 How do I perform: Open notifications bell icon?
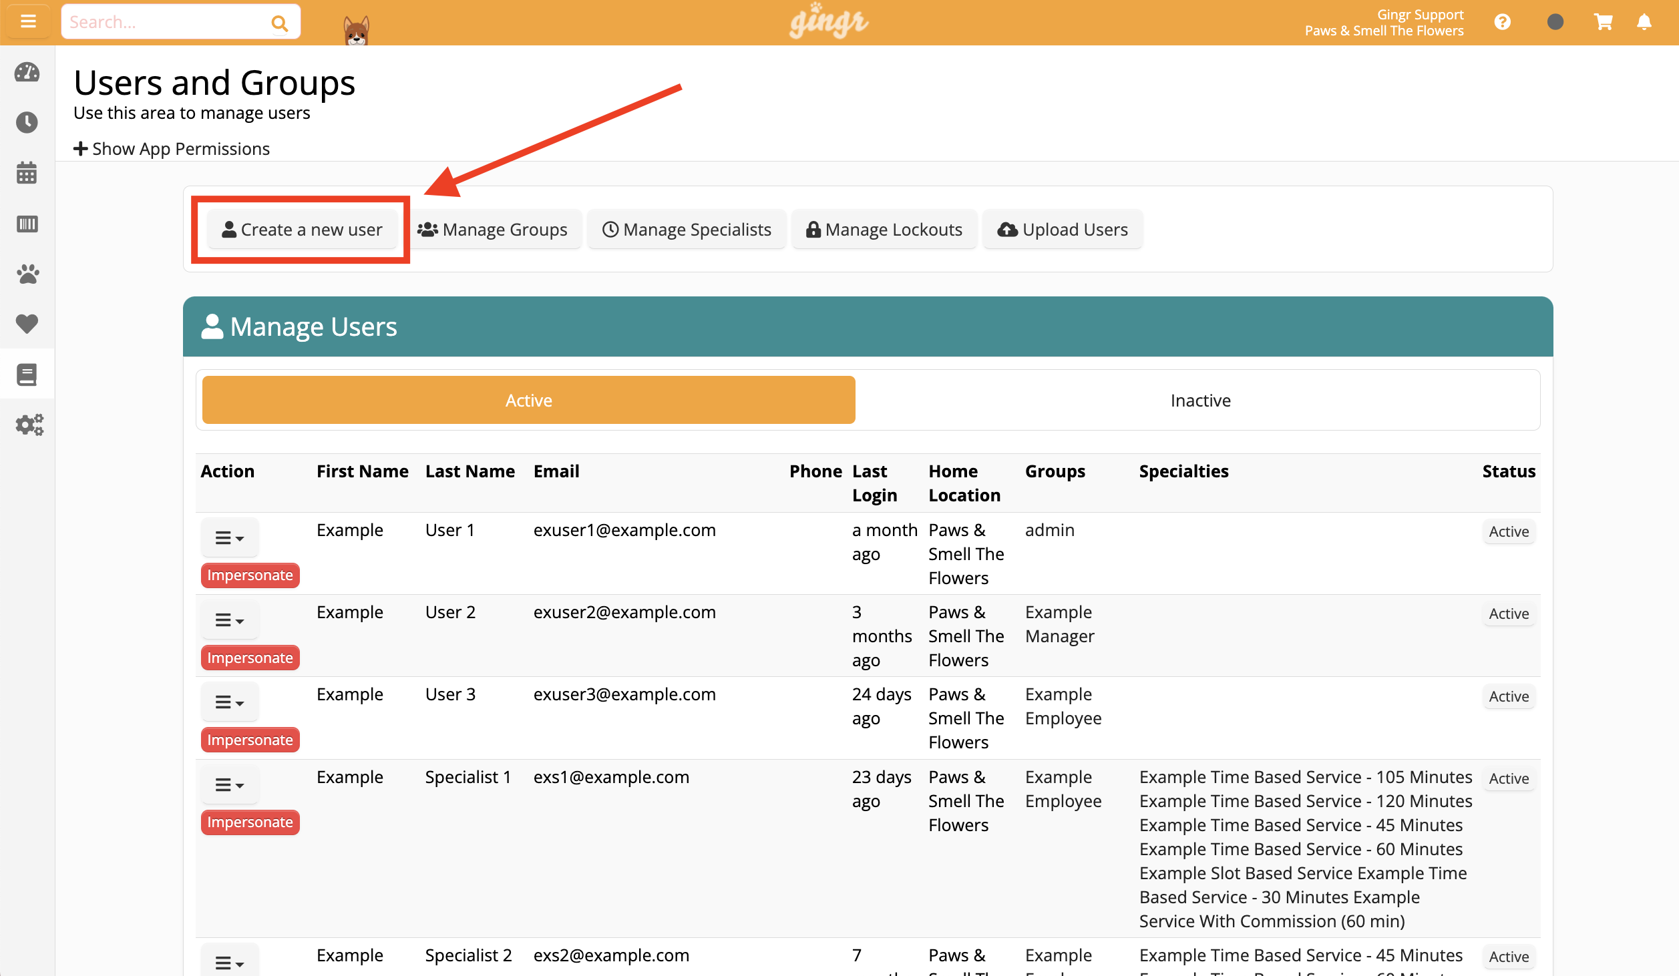tap(1644, 22)
